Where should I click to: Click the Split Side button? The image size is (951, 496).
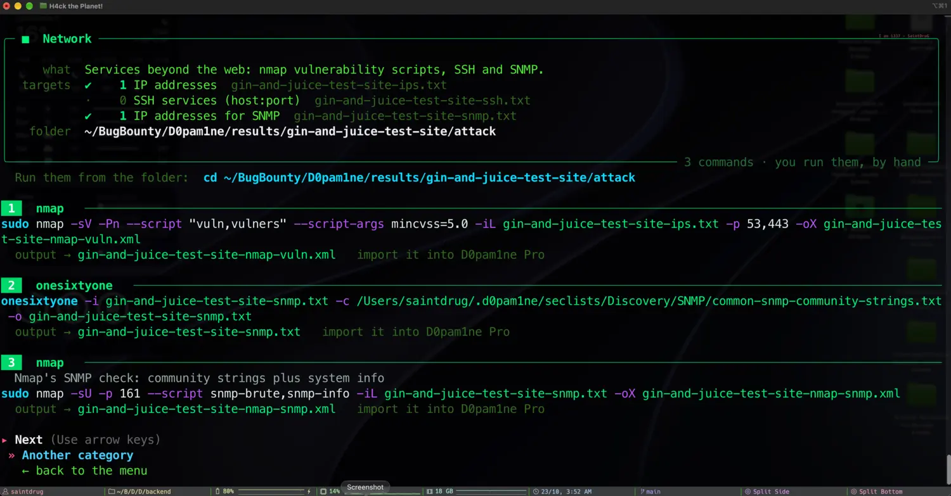click(767, 492)
